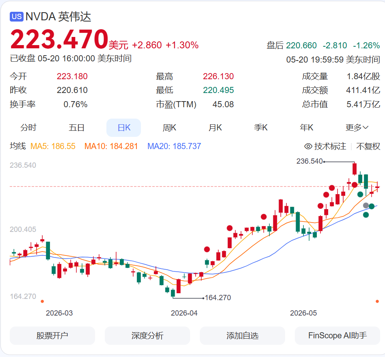Click the 223.470 current price

[59, 39]
